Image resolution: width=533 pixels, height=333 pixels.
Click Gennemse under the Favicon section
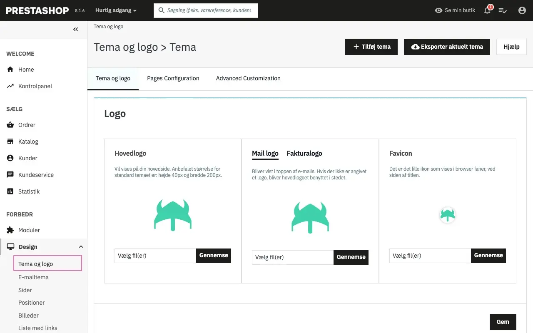(488, 256)
